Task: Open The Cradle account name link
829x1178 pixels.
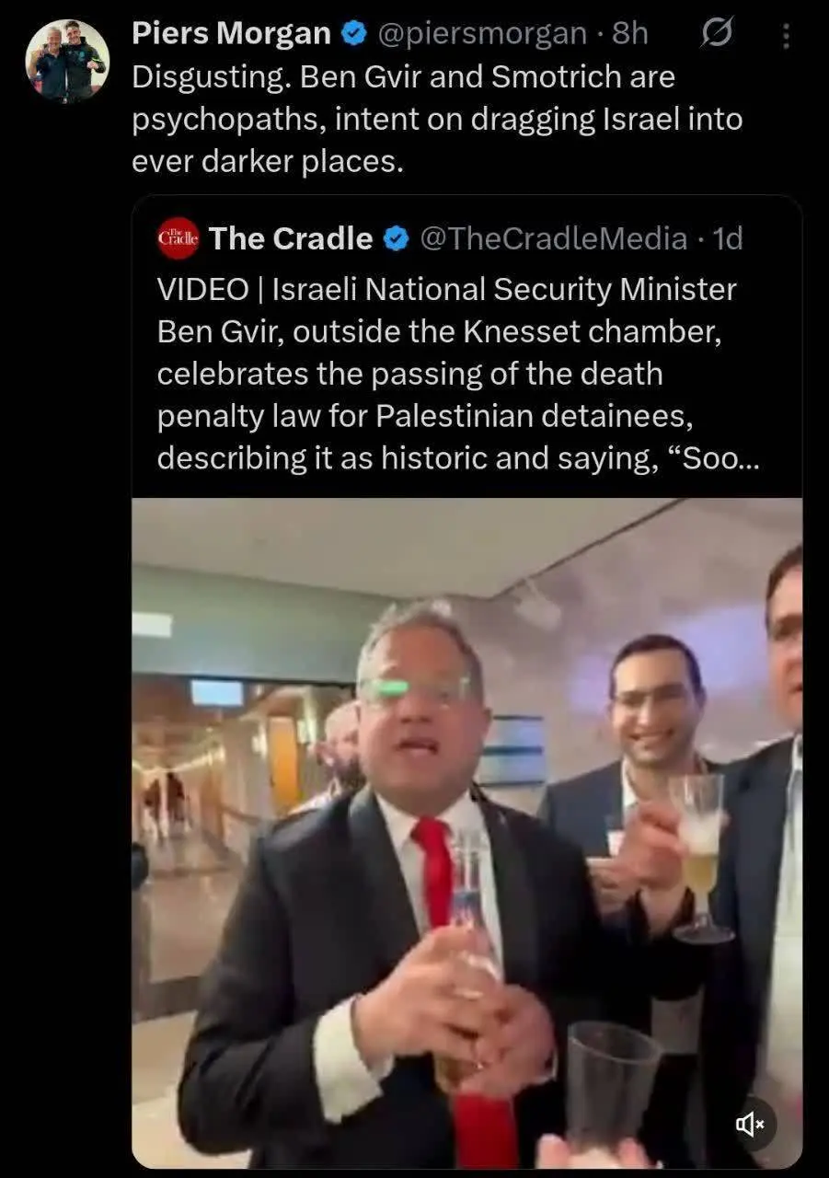Action: tap(291, 239)
